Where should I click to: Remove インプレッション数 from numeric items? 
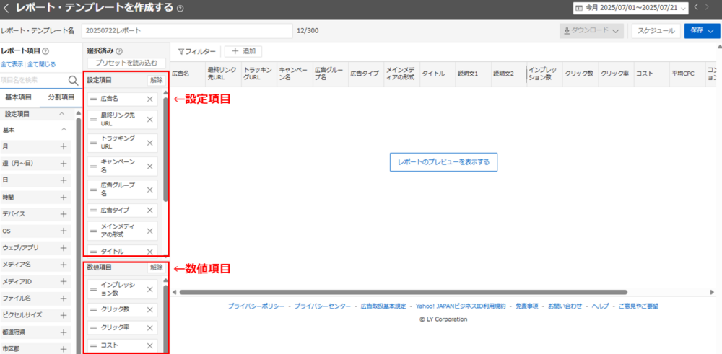[x=149, y=289]
